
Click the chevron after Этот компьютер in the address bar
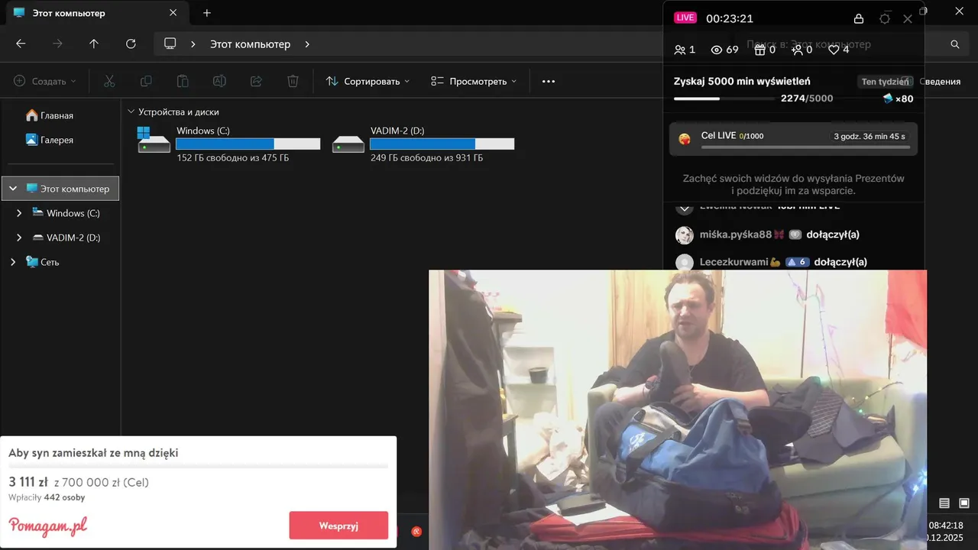(x=307, y=44)
